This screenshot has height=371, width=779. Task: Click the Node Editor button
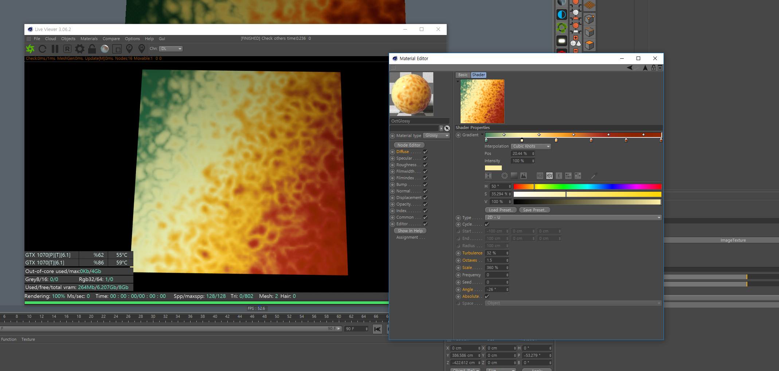tap(409, 145)
